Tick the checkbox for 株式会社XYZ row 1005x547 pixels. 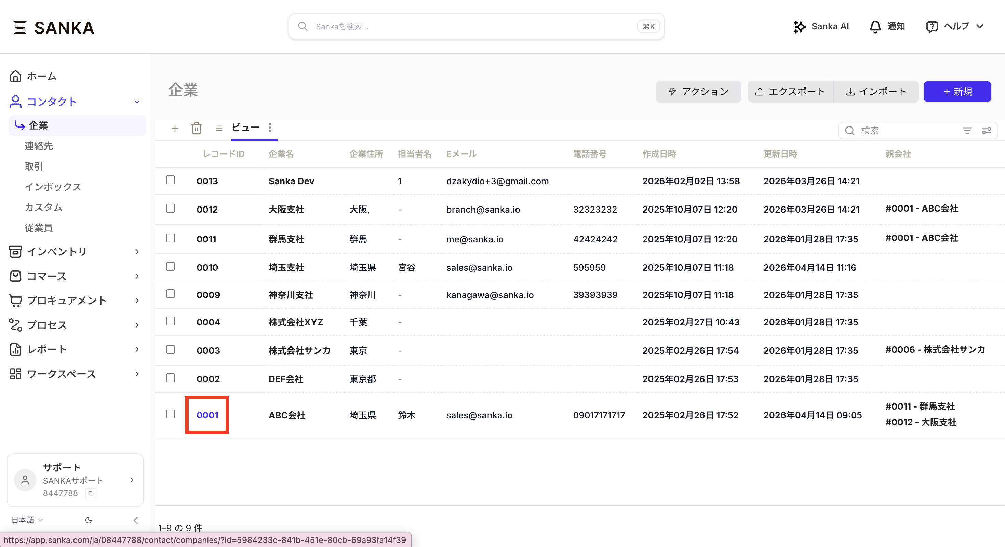(171, 321)
